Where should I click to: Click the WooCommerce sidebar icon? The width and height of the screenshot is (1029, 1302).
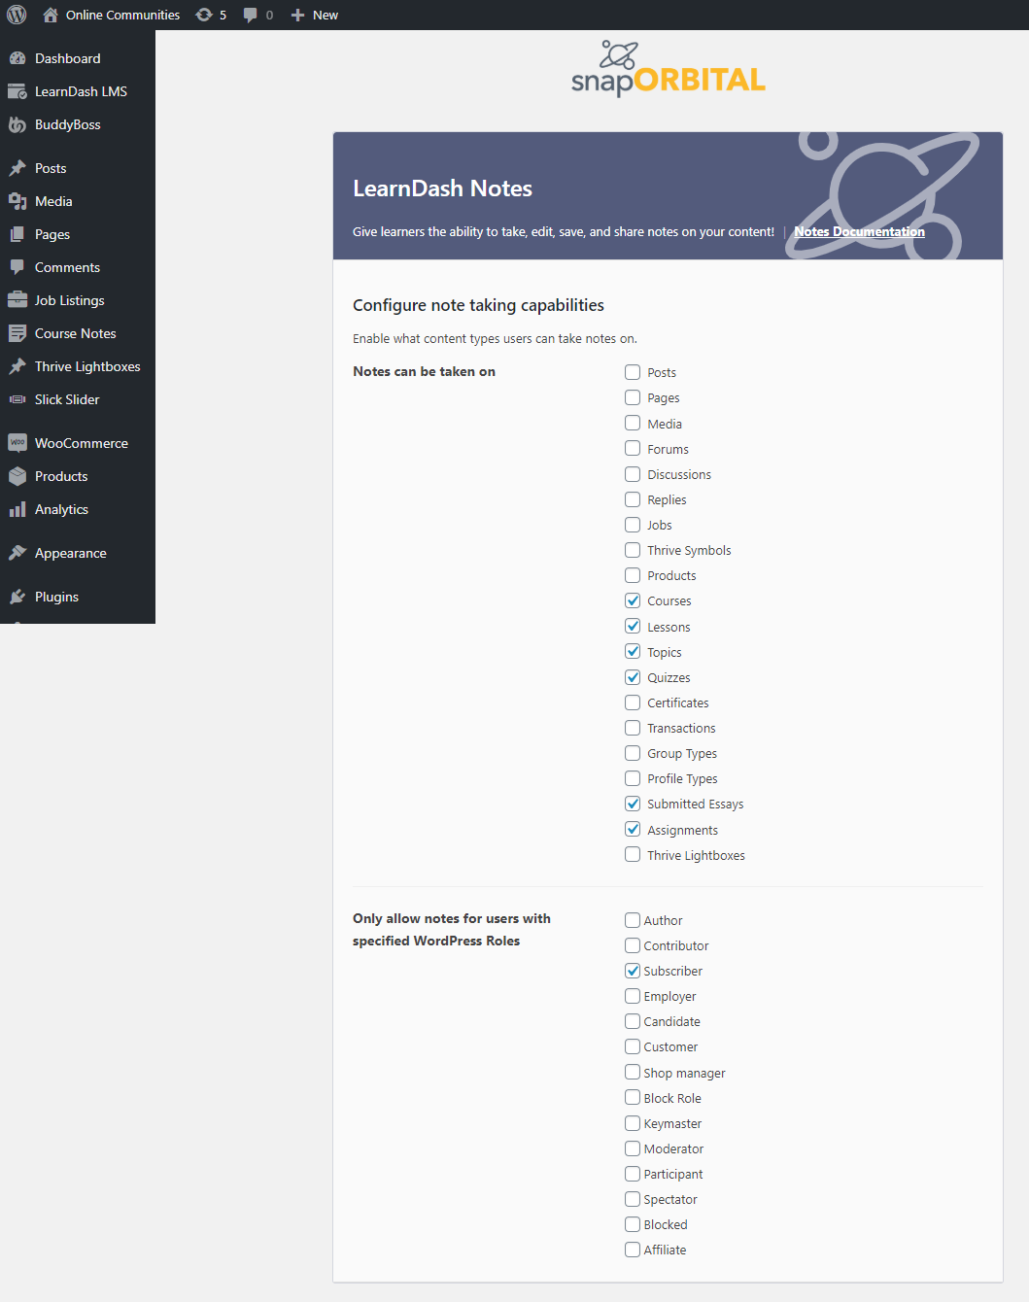[17, 443]
